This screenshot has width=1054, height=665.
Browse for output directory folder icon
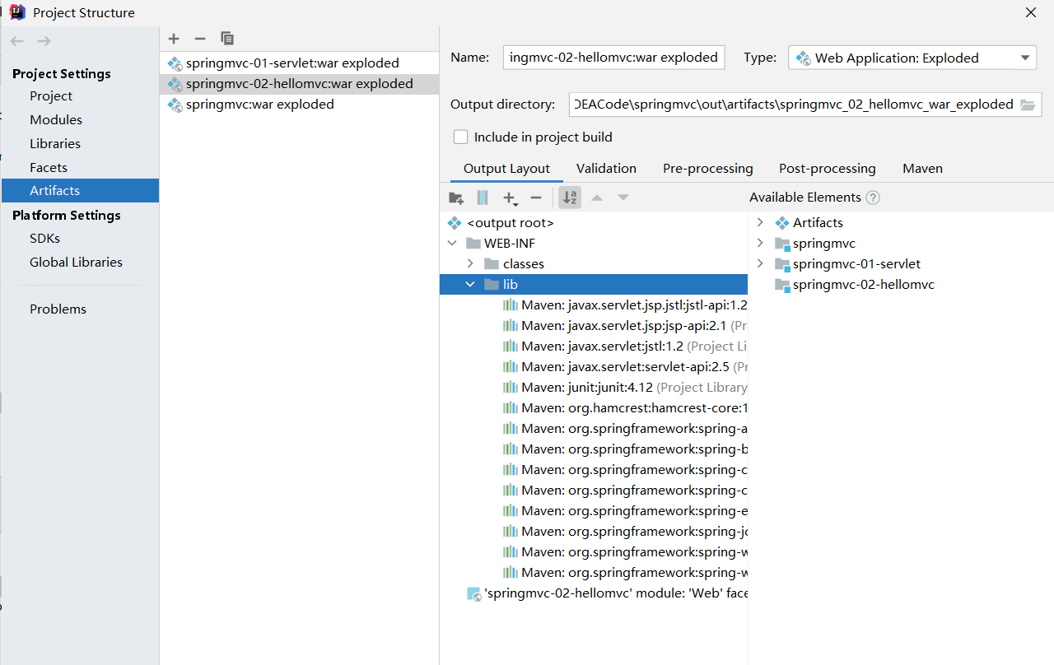1028,105
